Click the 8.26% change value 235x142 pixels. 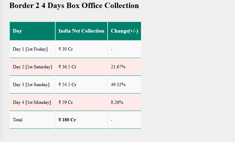click(117, 102)
